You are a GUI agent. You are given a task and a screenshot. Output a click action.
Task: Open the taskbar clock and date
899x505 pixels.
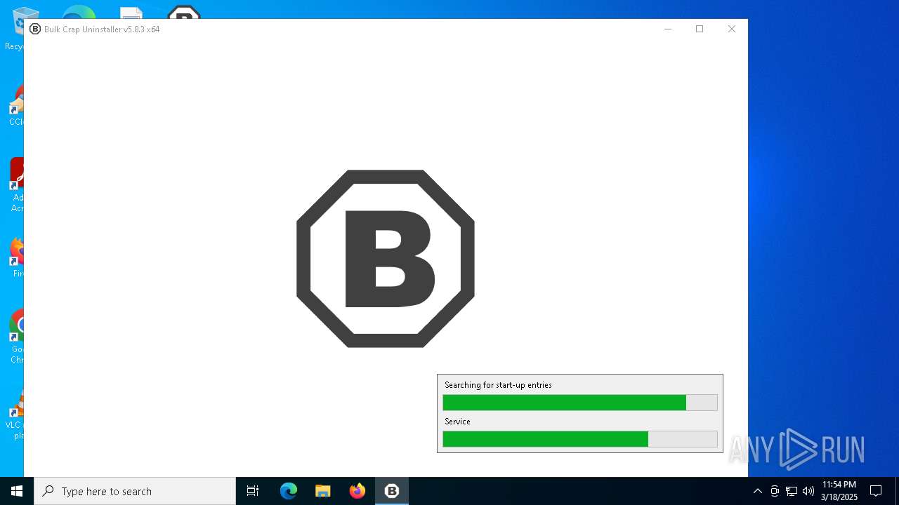point(839,491)
